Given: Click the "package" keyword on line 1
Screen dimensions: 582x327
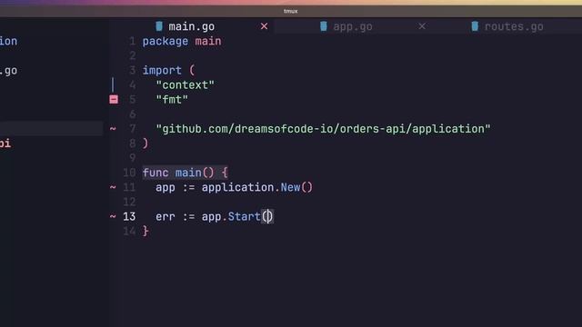Looking at the screenshot, I should (x=166, y=41).
